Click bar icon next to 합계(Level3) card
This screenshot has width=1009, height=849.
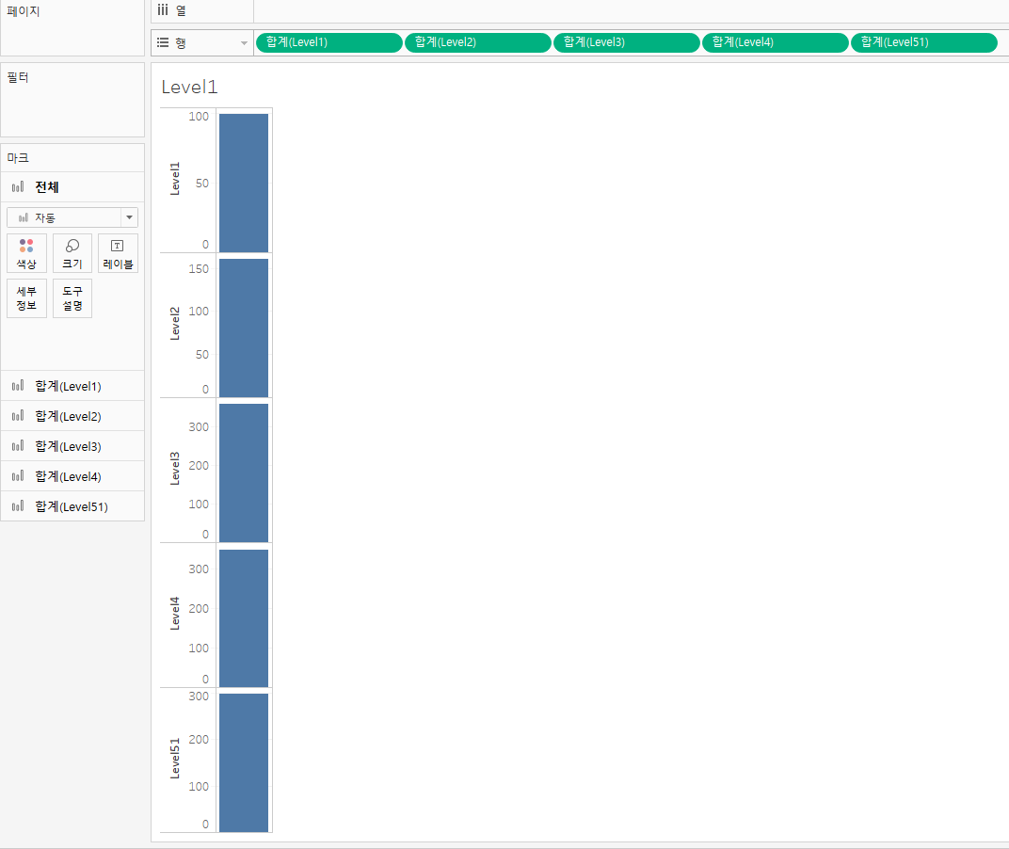pyautogui.click(x=18, y=446)
